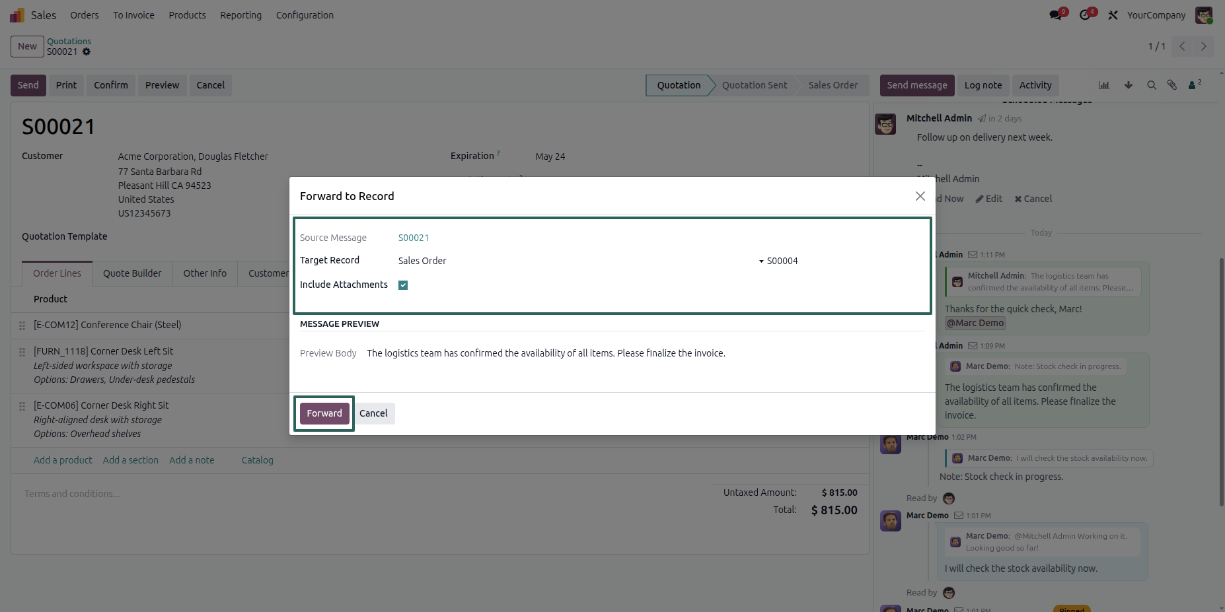Click Marc Demo avatar at 1:02 PM message
This screenshot has height=612, width=1225.
pos(891,444)
